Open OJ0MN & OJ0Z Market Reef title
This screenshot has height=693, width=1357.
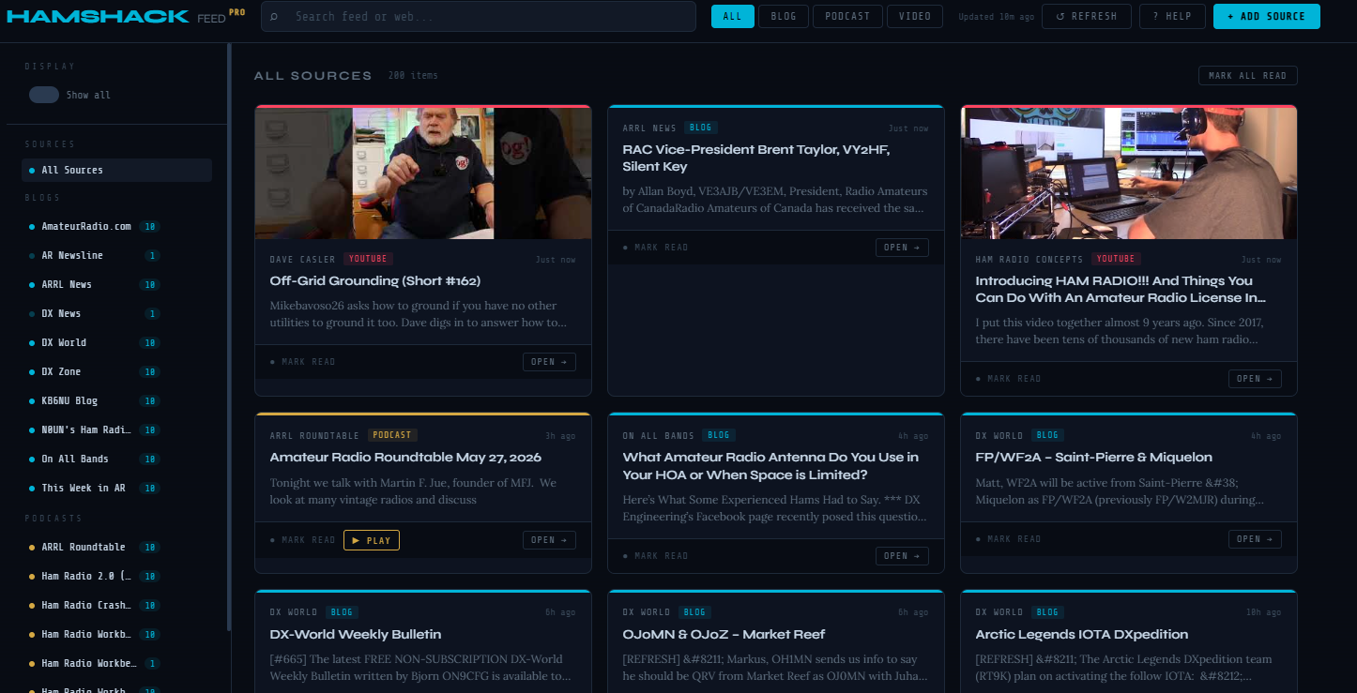point(724,635)
